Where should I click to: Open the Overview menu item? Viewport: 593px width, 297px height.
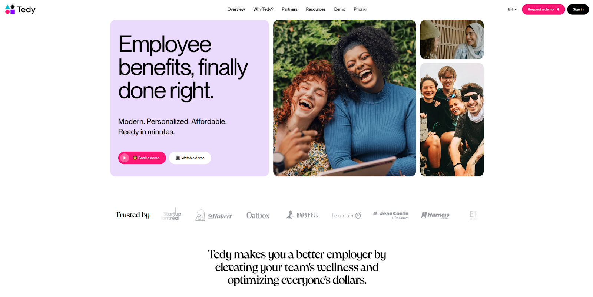236,9
